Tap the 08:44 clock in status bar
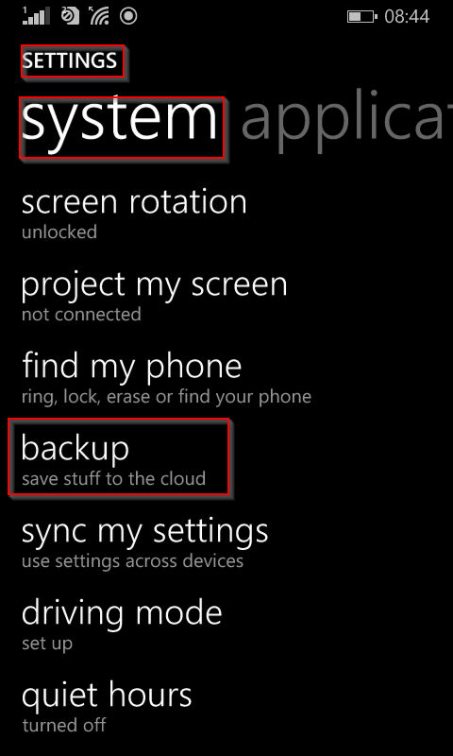This screenshot has height=756, width=453. (x=407, y=17)
